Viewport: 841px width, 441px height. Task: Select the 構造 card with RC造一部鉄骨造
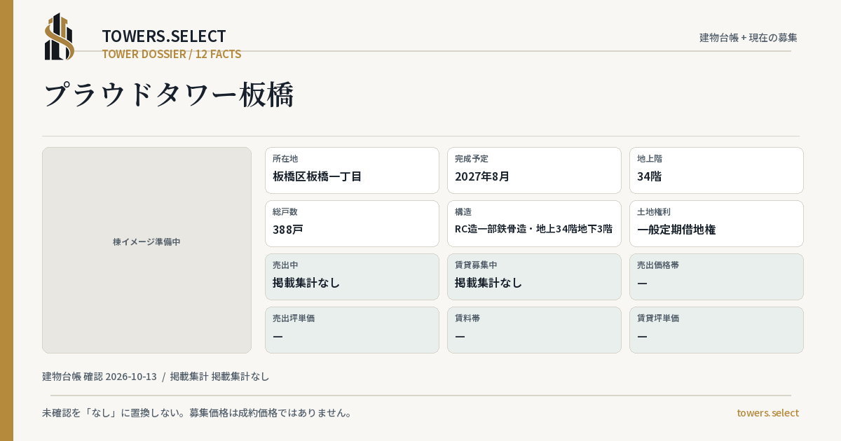(534, 223)
